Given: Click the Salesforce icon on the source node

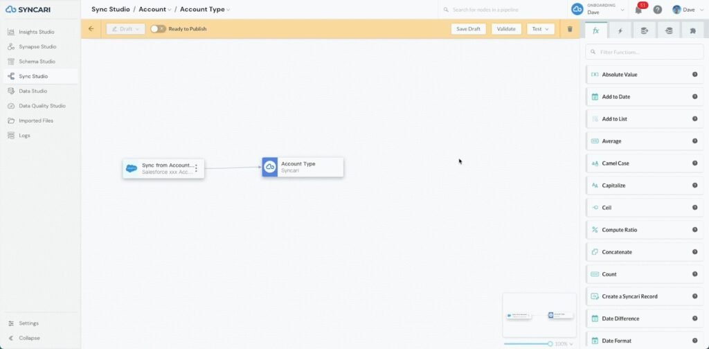Looking at the screenshot, I should pyautogui.click(x=132, y=168).
